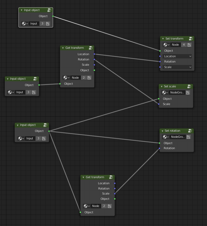
Task: Click duplicate node tree icon in Set transform
Action: tap(189, 45)
